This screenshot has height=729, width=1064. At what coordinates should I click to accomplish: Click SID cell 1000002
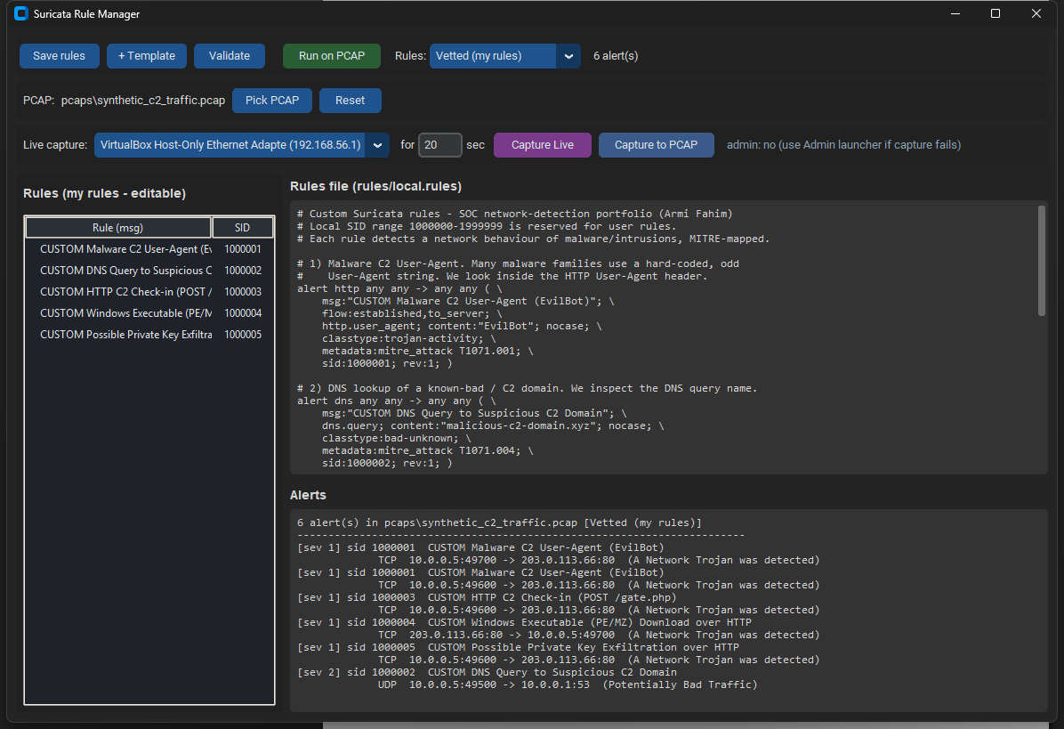pyautogui.click(x=243, y=271)
